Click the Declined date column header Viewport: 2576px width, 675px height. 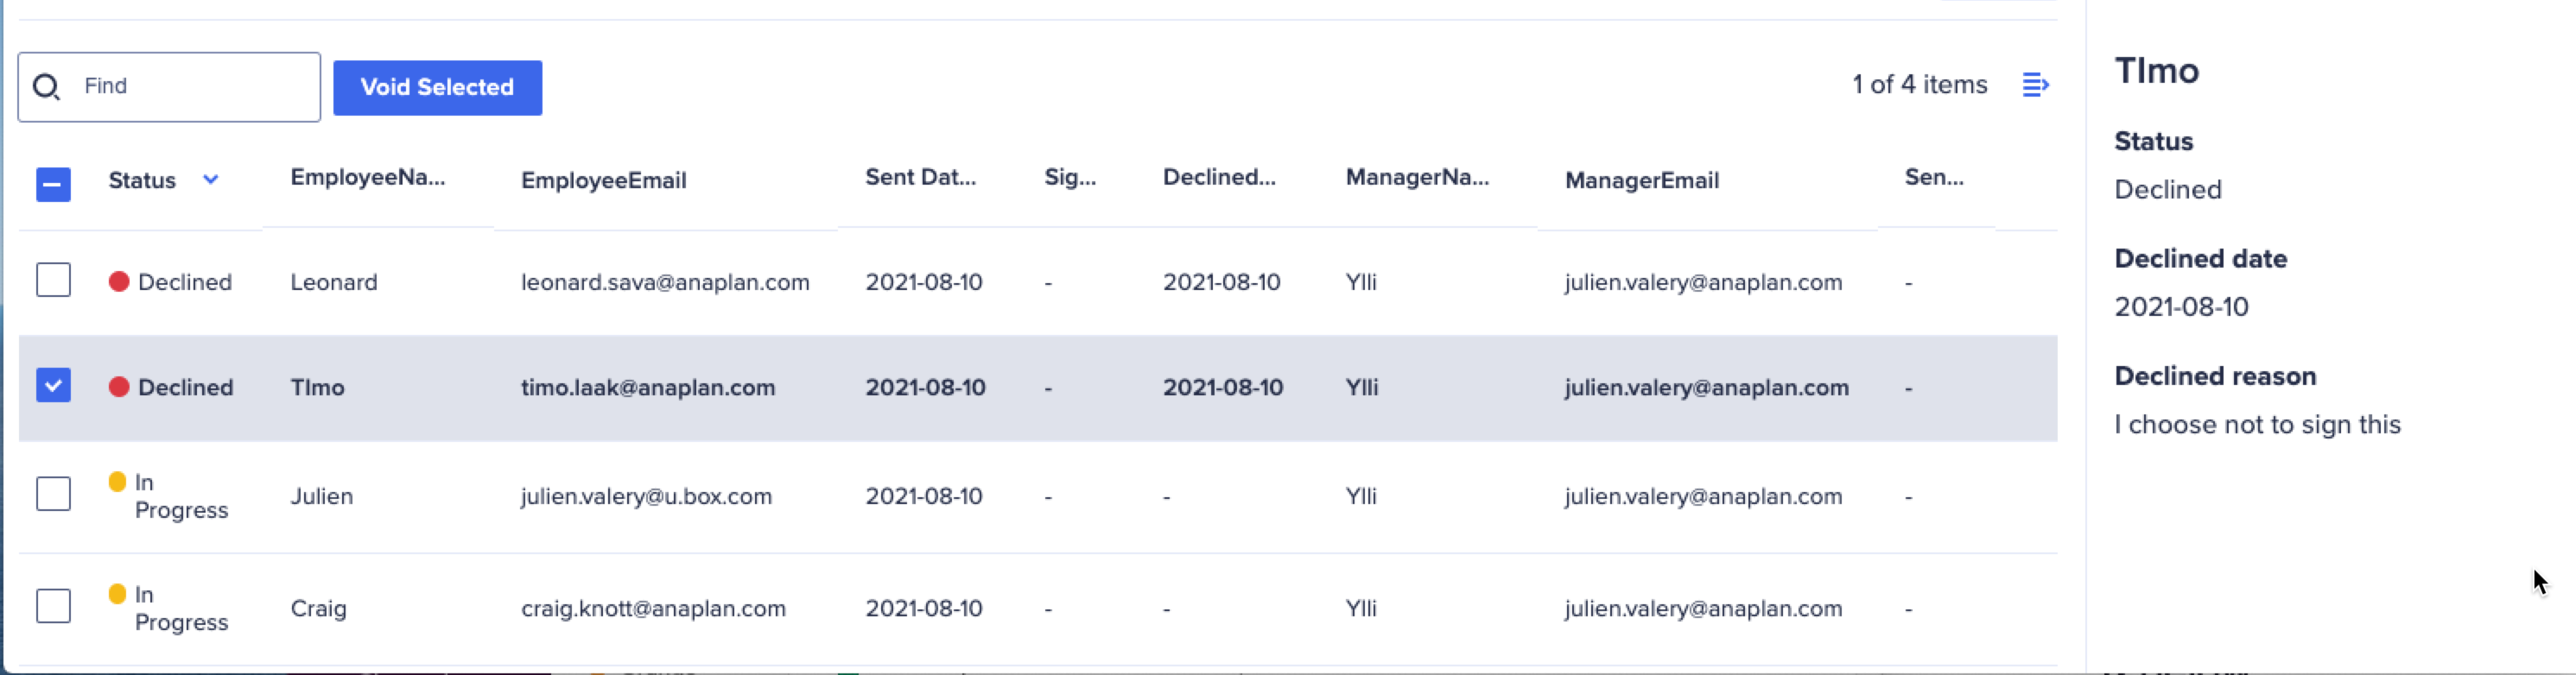(1218, 178)
